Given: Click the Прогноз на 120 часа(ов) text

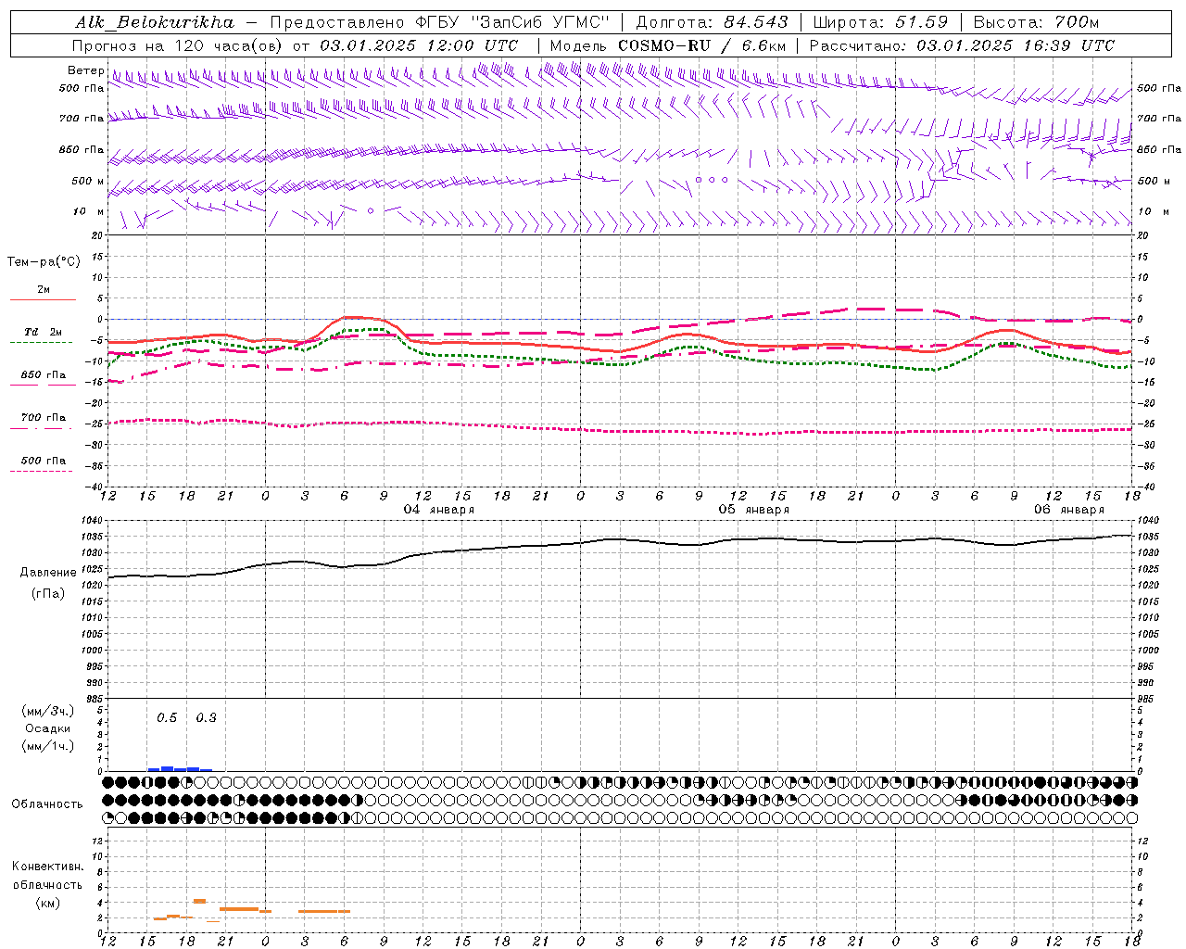Looking at the screenshot, I should pyautogui.click(x=178, y=45).
